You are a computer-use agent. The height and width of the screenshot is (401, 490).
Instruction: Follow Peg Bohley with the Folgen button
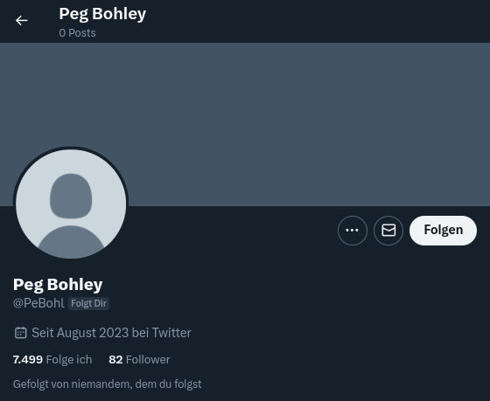point(443,231)
